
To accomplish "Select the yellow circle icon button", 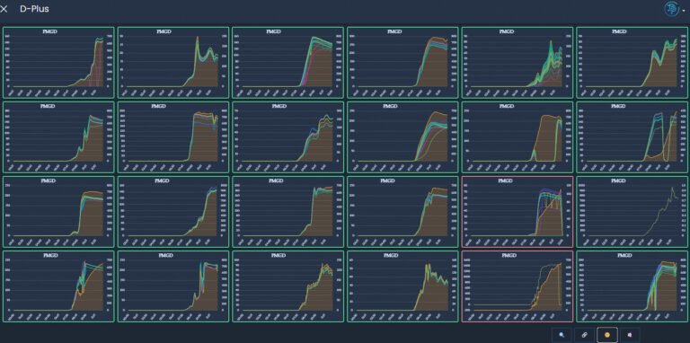I will tap(607, 335).
